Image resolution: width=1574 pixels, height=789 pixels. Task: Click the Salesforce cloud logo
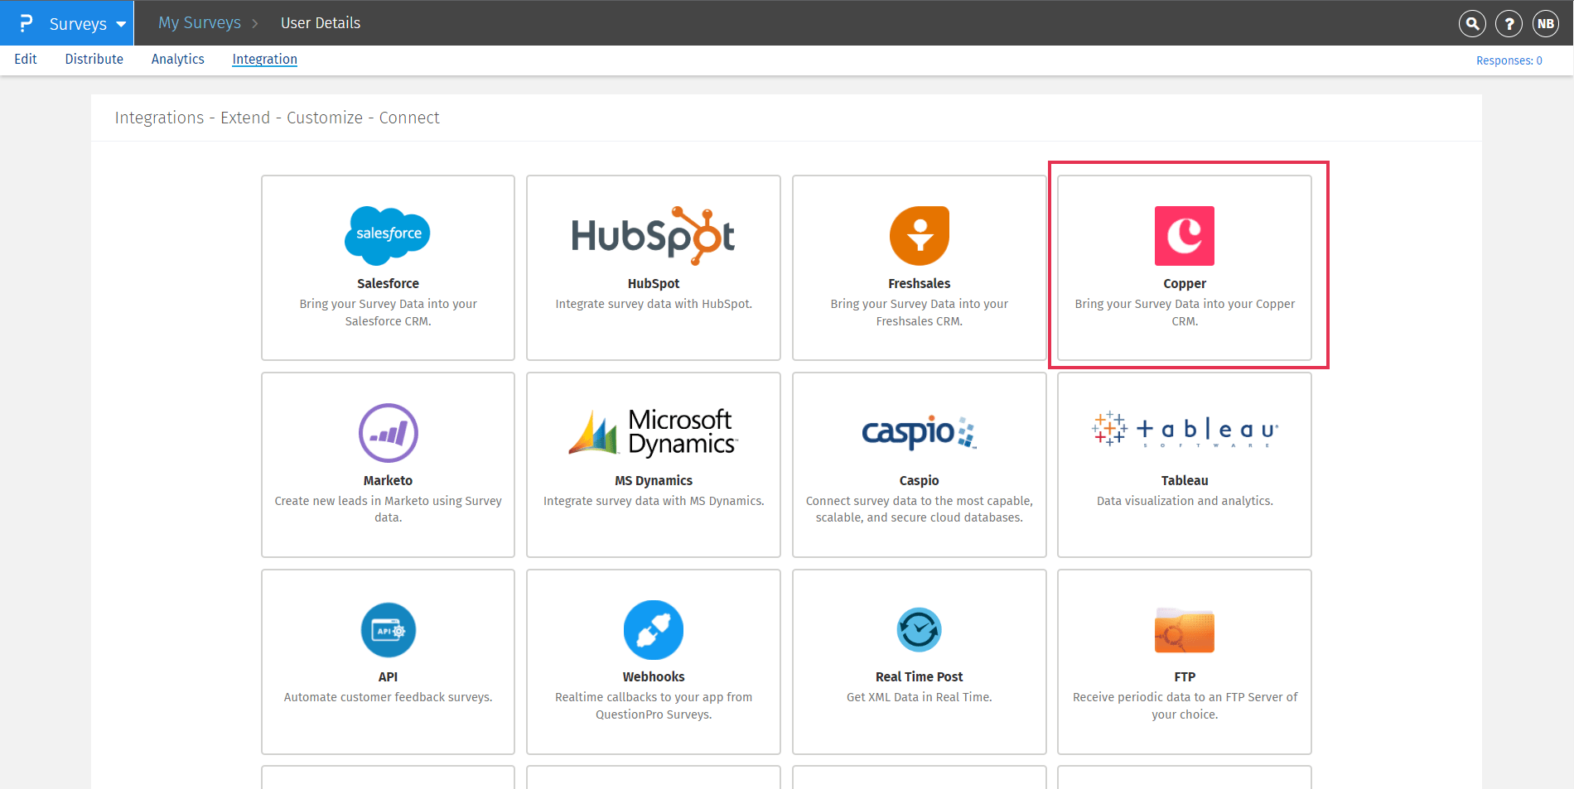[x=388, y=235]
